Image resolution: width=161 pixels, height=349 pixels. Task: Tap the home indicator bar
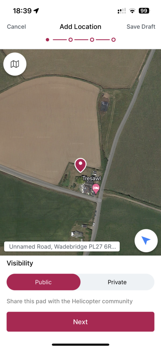[x=80, y=345]
